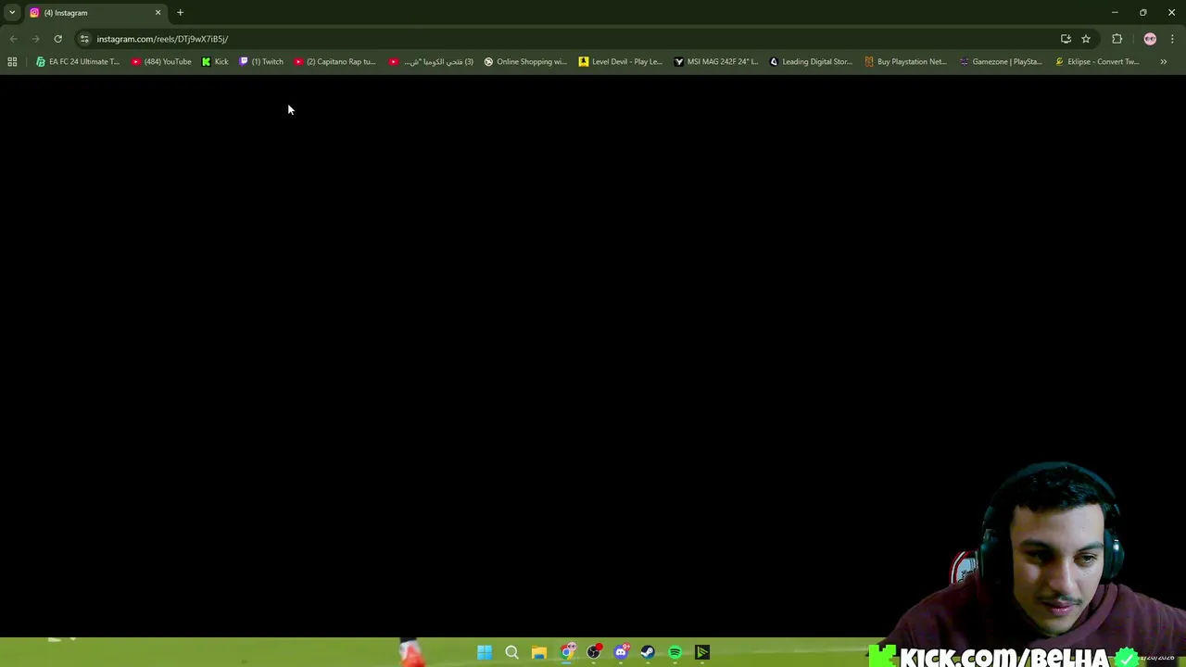Open a new browser tab
This screenshot has height=667, width=1186.
tap(180, 13)
